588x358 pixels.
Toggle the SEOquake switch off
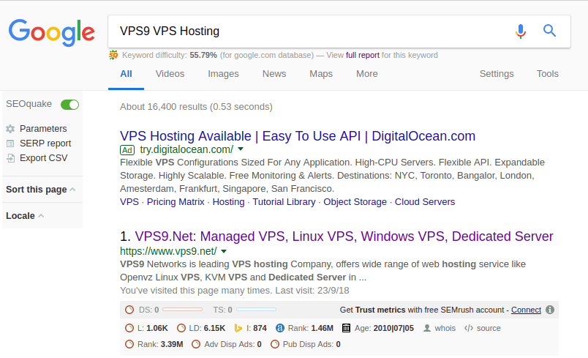[69, 104]
